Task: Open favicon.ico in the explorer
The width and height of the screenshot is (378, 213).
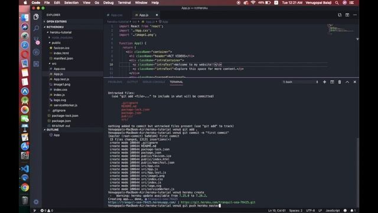Action: pyautogui.click(x=61, y=48)
